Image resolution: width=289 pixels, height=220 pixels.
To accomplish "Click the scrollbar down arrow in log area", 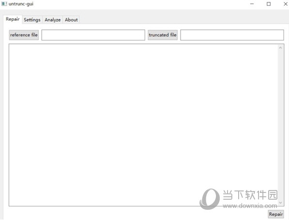I will [280, 203].
